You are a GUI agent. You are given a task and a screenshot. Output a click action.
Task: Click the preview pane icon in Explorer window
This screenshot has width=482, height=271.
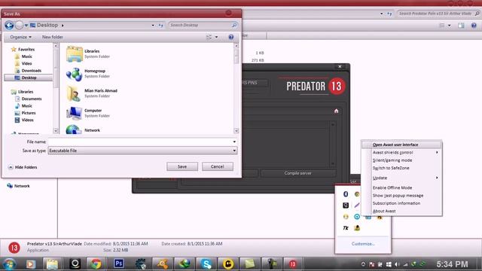(461, 26)
